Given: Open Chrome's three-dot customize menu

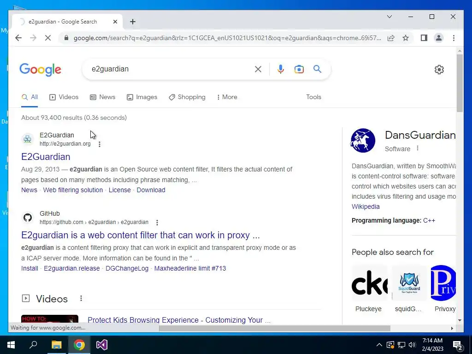Looking at the screenshot, I should click(454, 38).
